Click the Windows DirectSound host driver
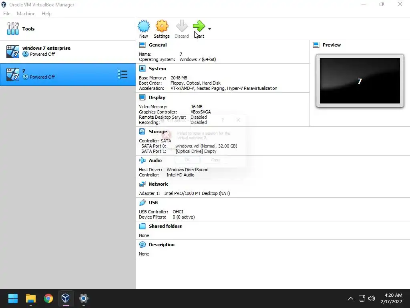This screenshot has width=410, height=308. pyautogui.click(x=187, y=170)
